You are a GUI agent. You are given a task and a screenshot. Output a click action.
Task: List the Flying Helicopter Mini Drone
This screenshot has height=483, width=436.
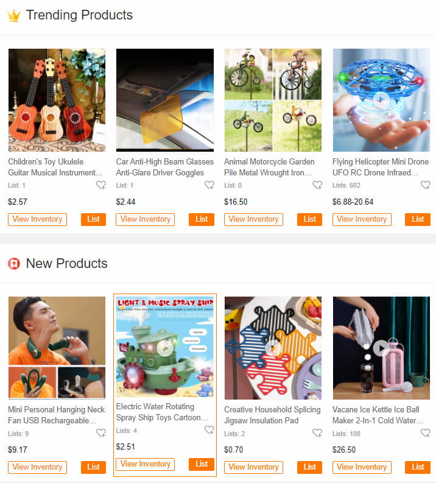(418, 219)
